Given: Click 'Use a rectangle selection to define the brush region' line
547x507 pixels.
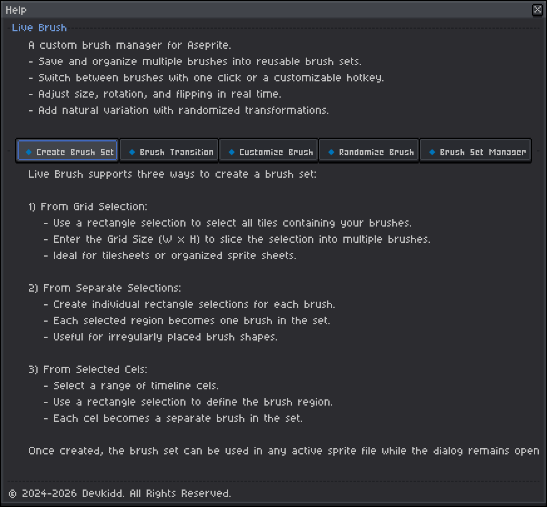Looking at the screenshot, I should 188,402.
